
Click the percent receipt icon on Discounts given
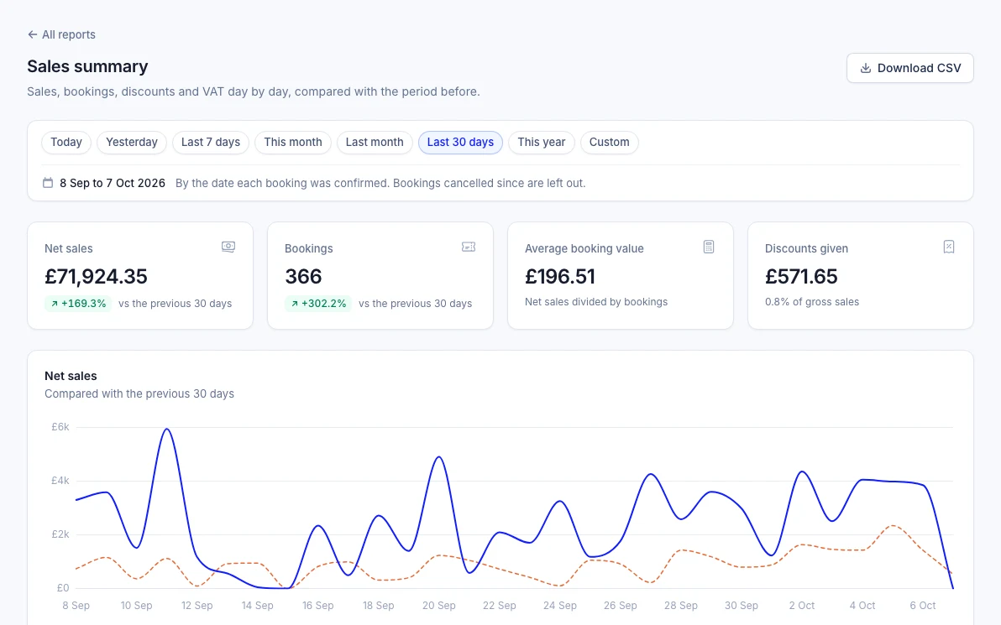click(949, 247)
